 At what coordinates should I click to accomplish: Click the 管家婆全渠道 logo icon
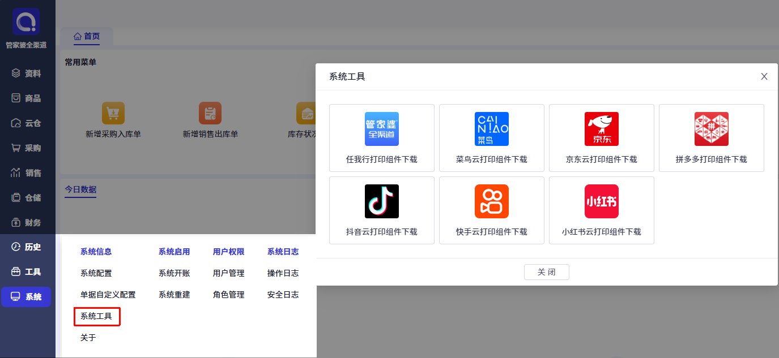26,21
